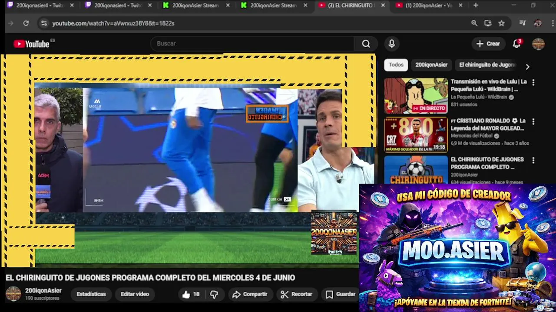The image size is (556, 312).
Task: Open the Estadísticas button
Action: 91,294
